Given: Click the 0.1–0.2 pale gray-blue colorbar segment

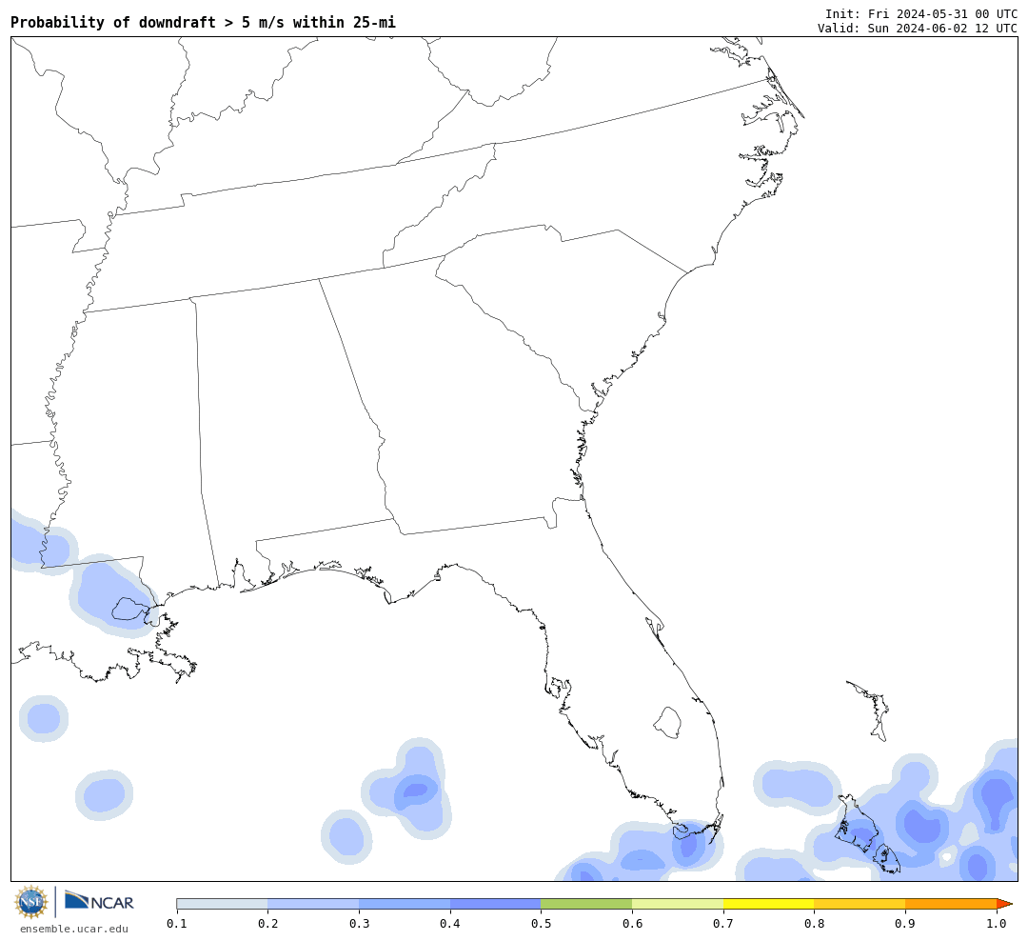Looking at the screenshot, I should (222, 904).
